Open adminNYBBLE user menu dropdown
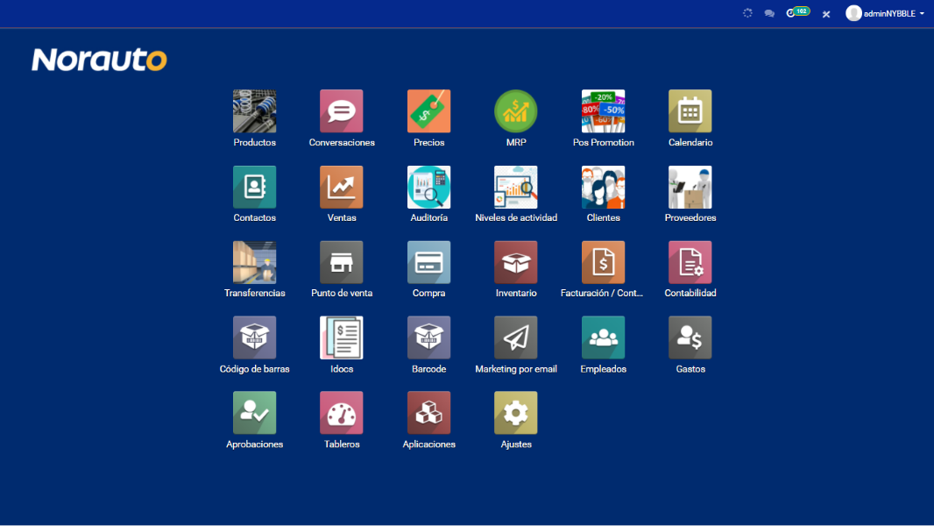934x526 pixels. [x=885, y=13]
